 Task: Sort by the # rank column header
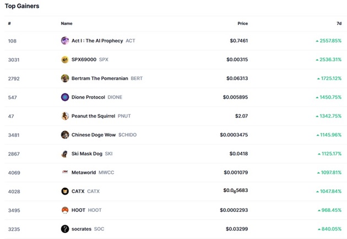coord(9,23)
